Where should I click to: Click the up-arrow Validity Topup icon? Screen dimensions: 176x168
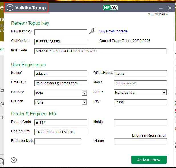pyautogui.click(x=10, y=8)
